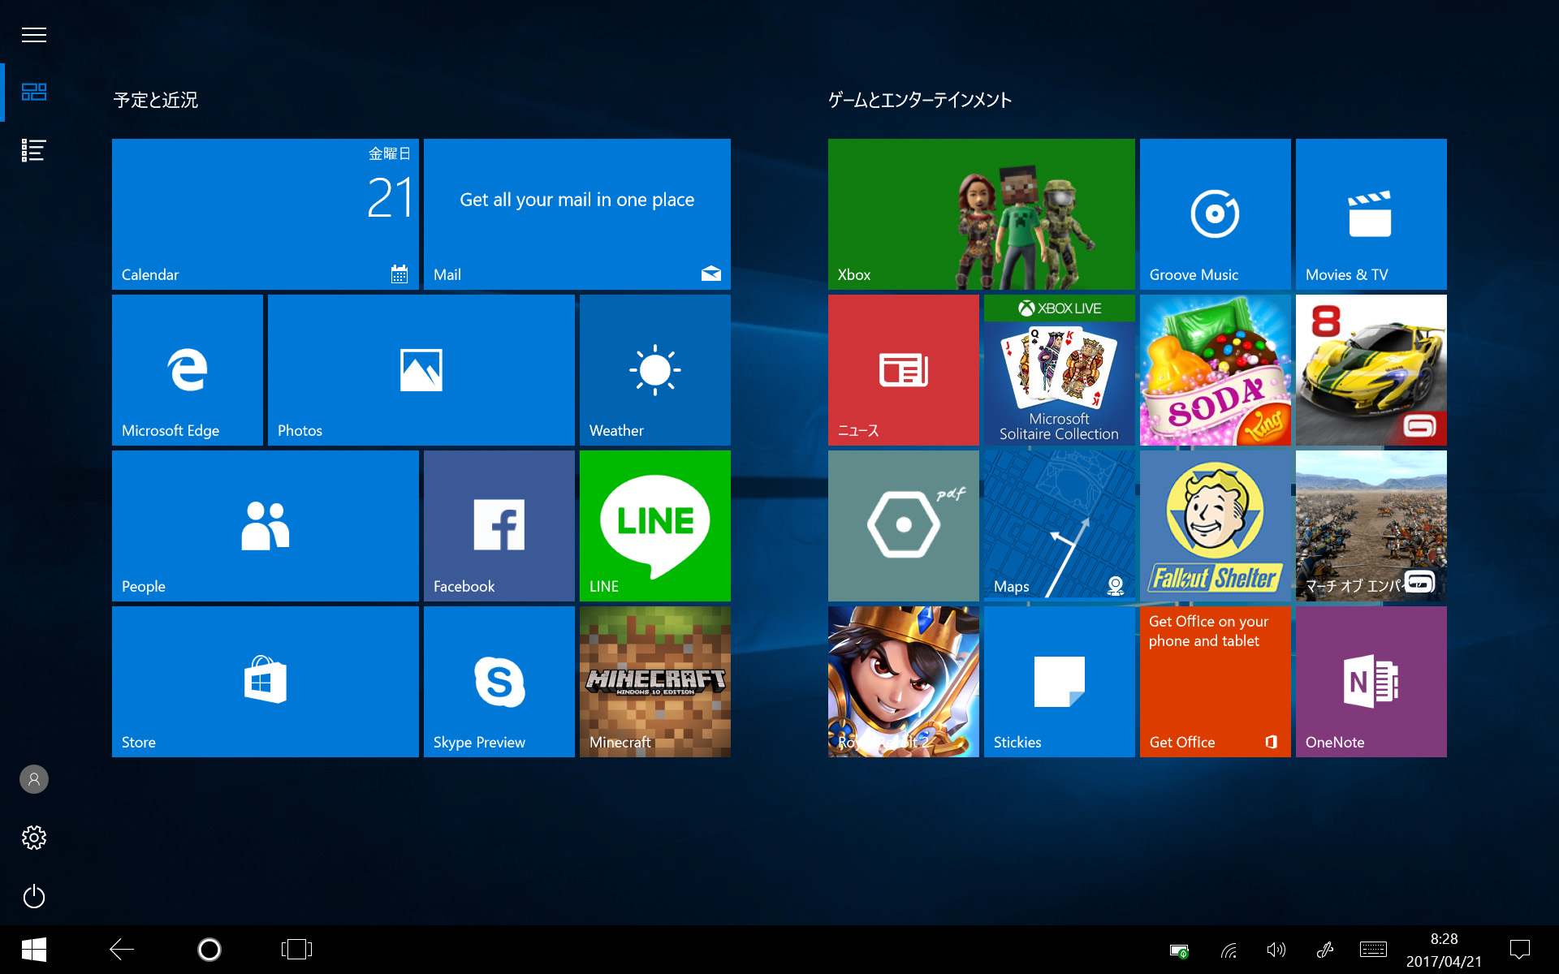1559x974 pixels.
Task: Launch Skype Preview
Action: point(498,682)
